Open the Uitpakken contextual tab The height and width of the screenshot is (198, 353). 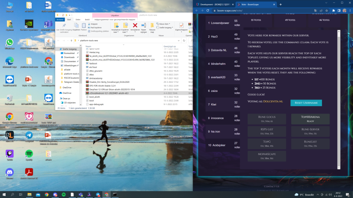[115, 15]
